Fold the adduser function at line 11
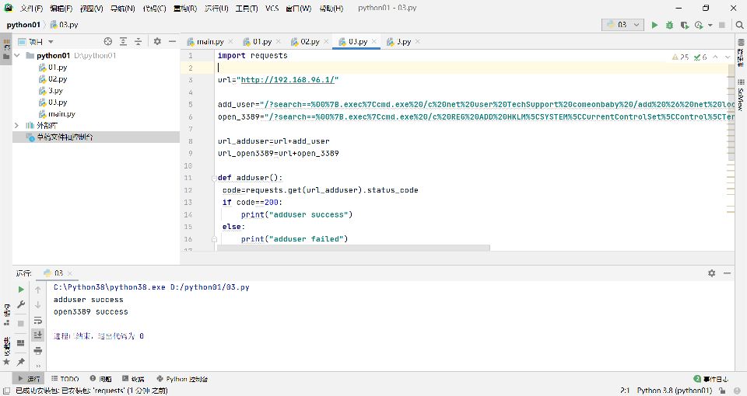The image size is (747, 396). click(215, 178)
